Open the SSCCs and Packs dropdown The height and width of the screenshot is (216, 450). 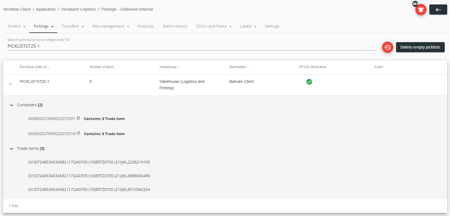(x=214, y=26)
